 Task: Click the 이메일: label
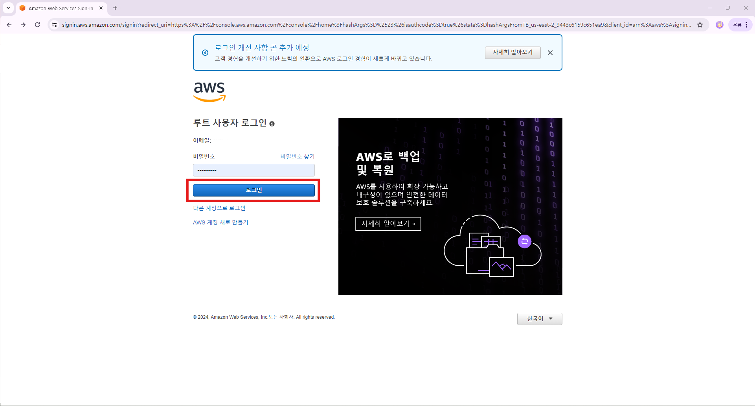pyautogui.click(x=202, y=140)
